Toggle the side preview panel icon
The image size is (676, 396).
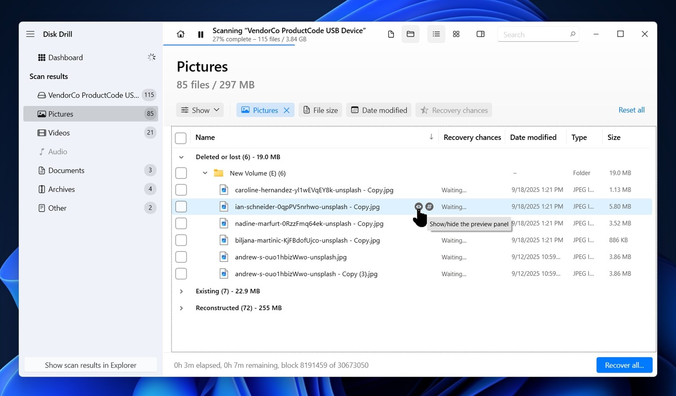point(480,34)
